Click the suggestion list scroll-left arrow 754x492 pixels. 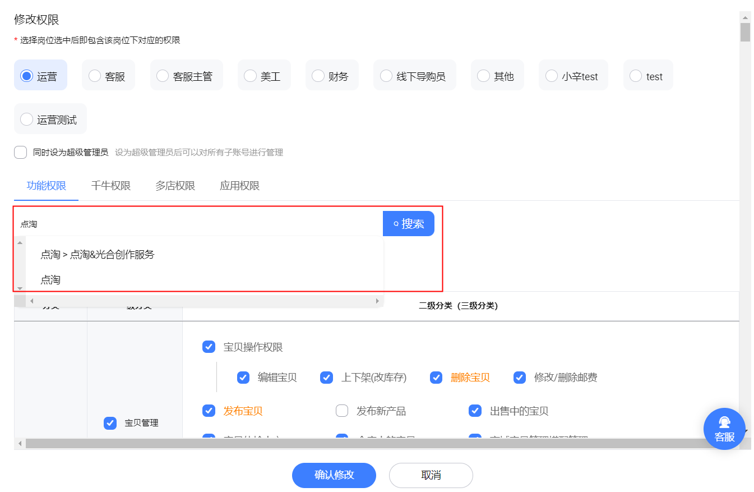[x=31, y=301]
